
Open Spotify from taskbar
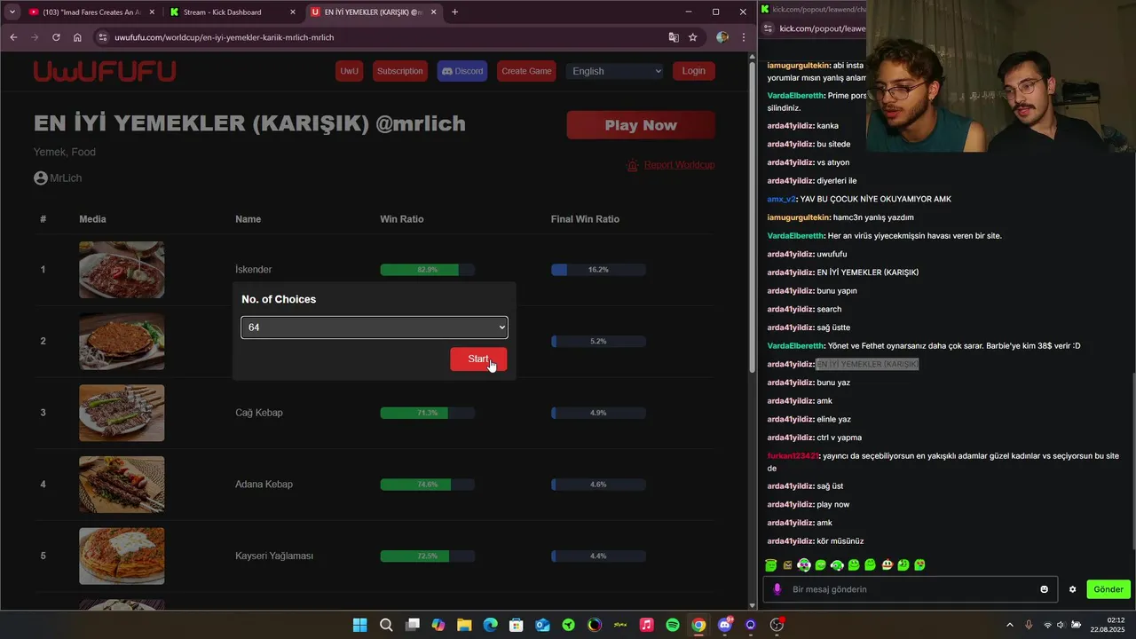(x=673, y=625)
